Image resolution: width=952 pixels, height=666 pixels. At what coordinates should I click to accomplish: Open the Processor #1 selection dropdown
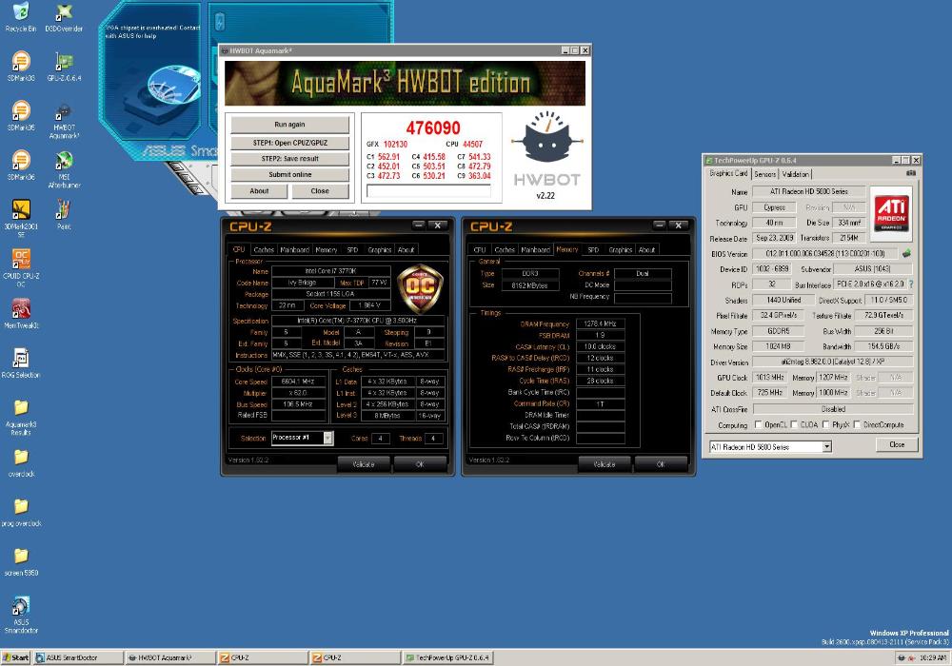327,438
